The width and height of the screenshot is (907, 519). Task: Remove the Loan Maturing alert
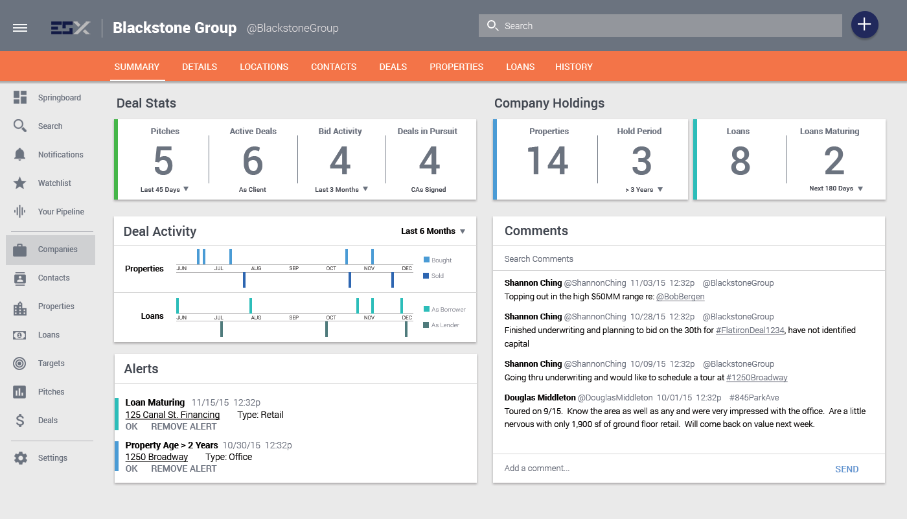coord(184,426)
